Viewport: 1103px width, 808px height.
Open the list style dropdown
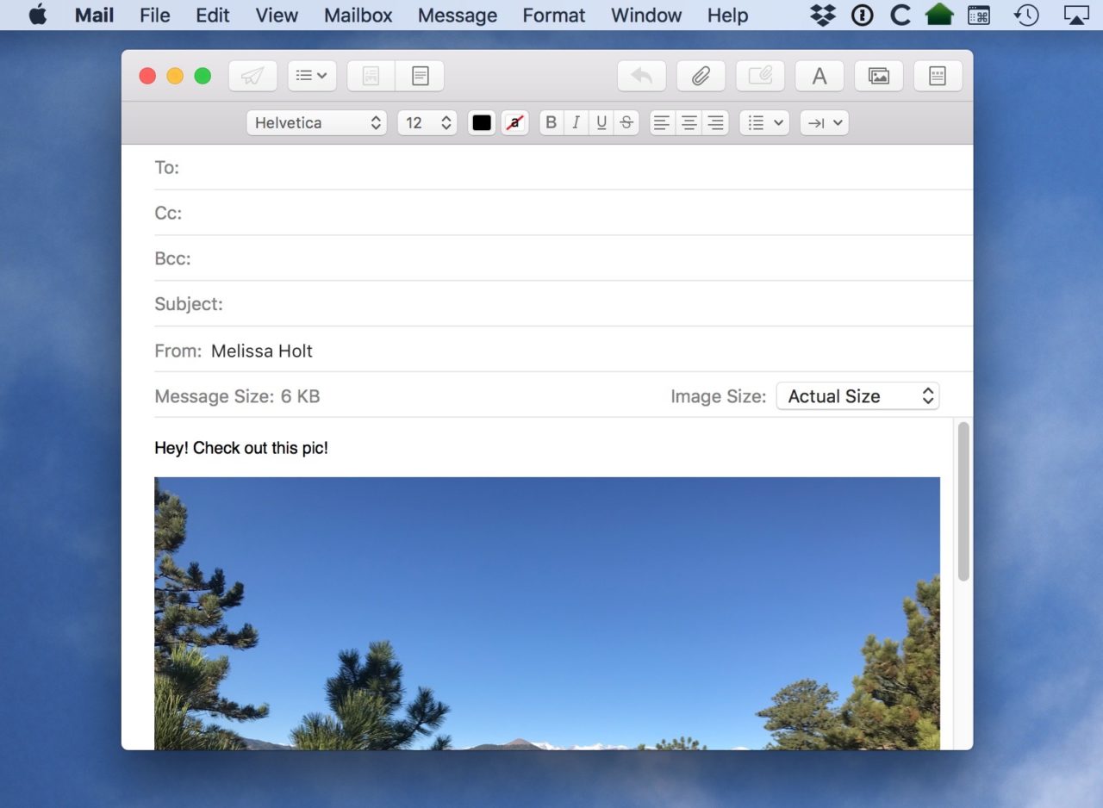pos(764,123)
